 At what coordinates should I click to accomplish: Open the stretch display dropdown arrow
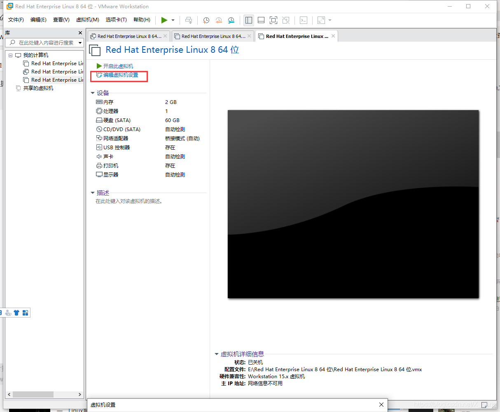(x=330, y=20)
